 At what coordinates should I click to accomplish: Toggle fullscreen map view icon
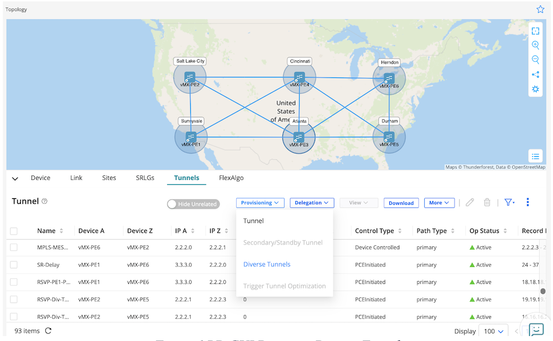click(535, 31)
